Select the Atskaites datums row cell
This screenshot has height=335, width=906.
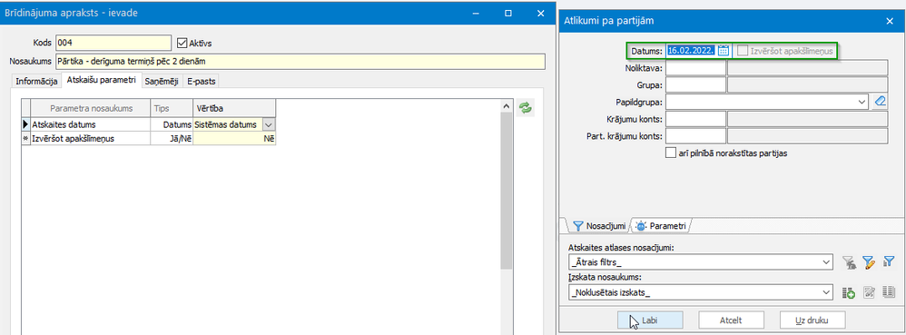click(x=90, y=124)
